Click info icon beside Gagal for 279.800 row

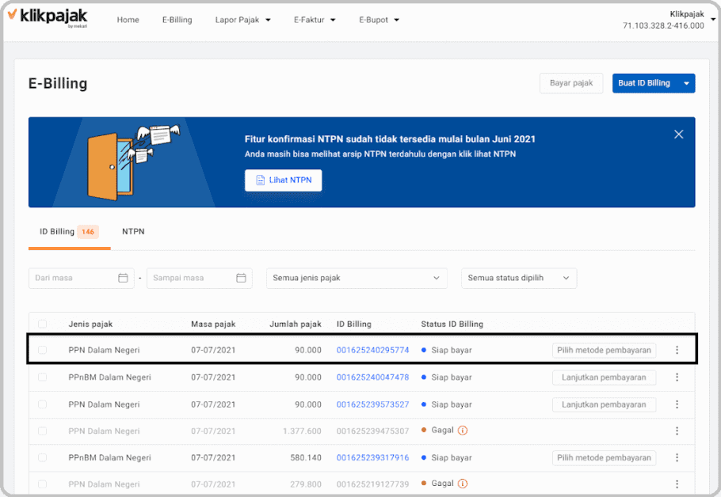click(463, 484)
